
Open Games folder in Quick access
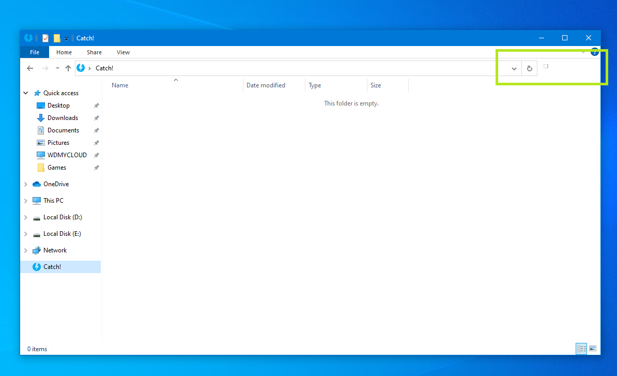(57, 168)
